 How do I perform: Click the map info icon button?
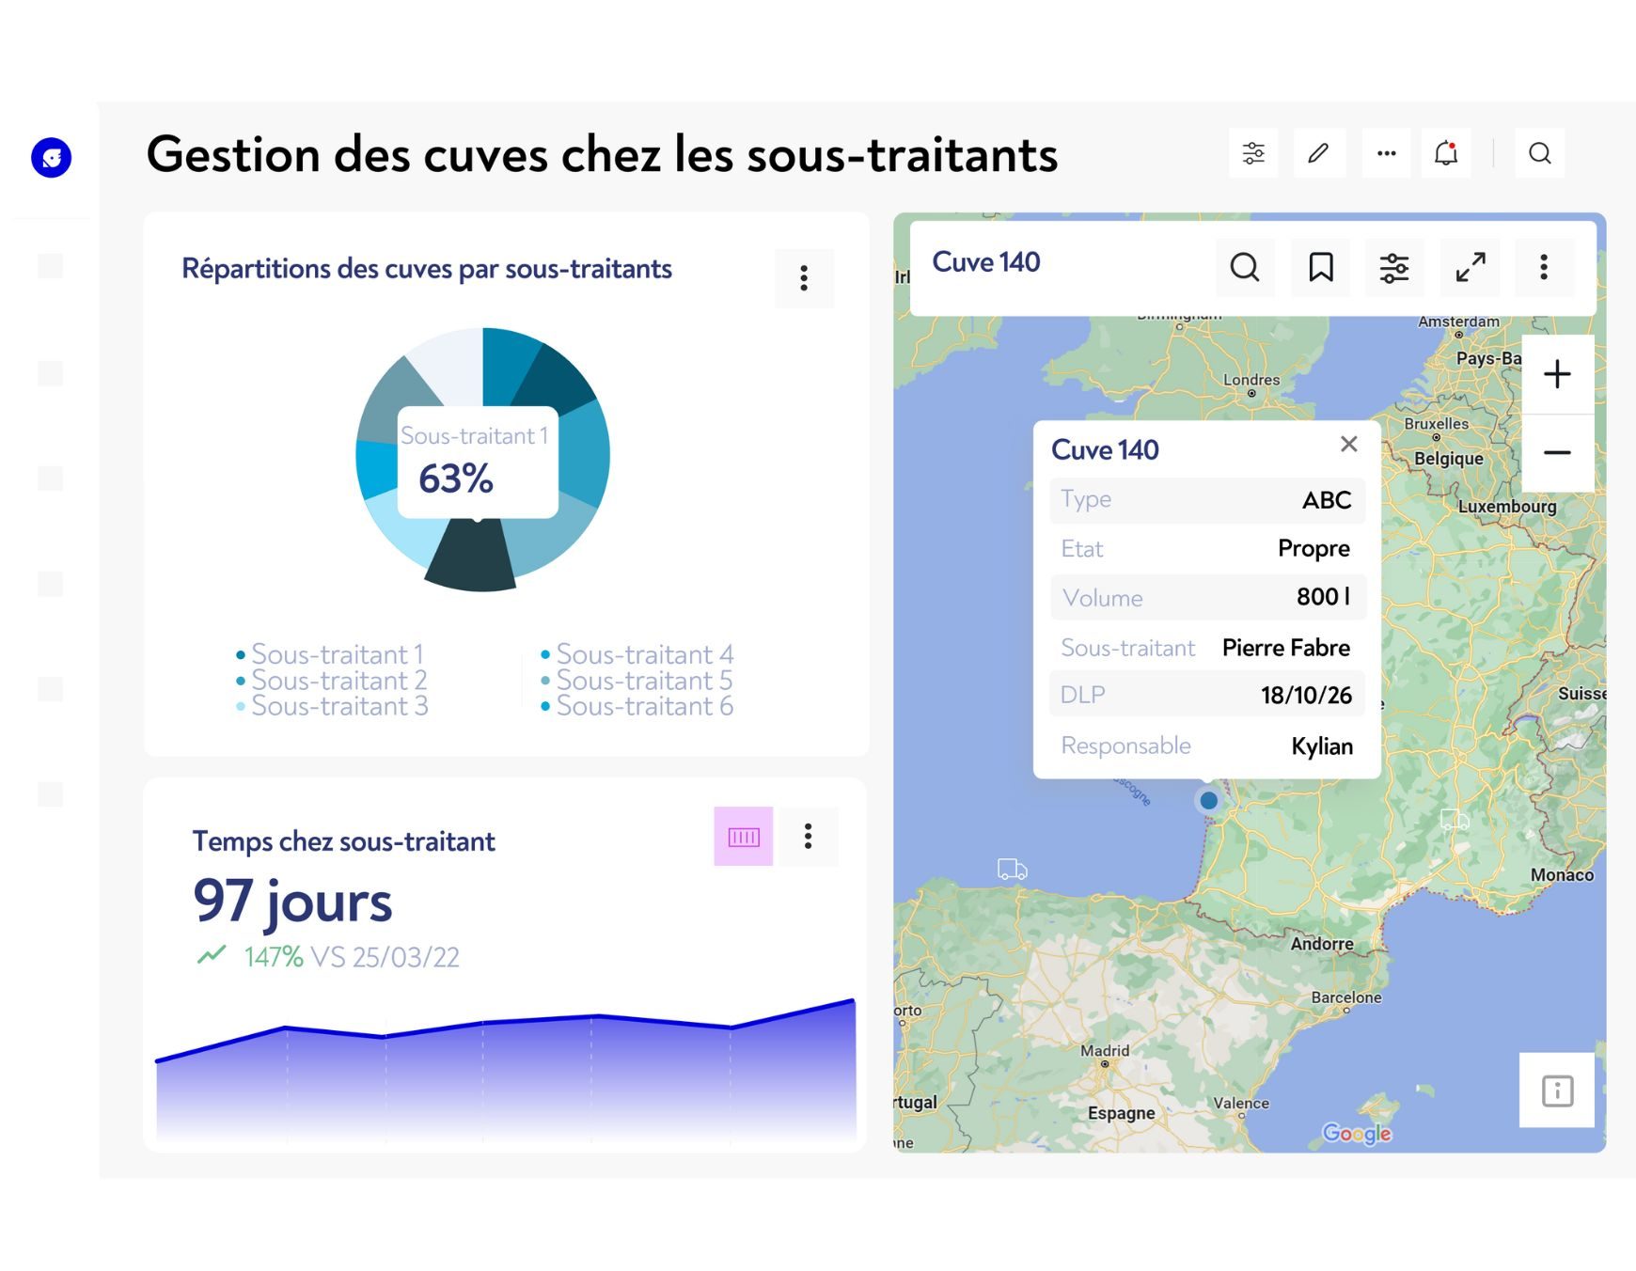point(1557,1091)
